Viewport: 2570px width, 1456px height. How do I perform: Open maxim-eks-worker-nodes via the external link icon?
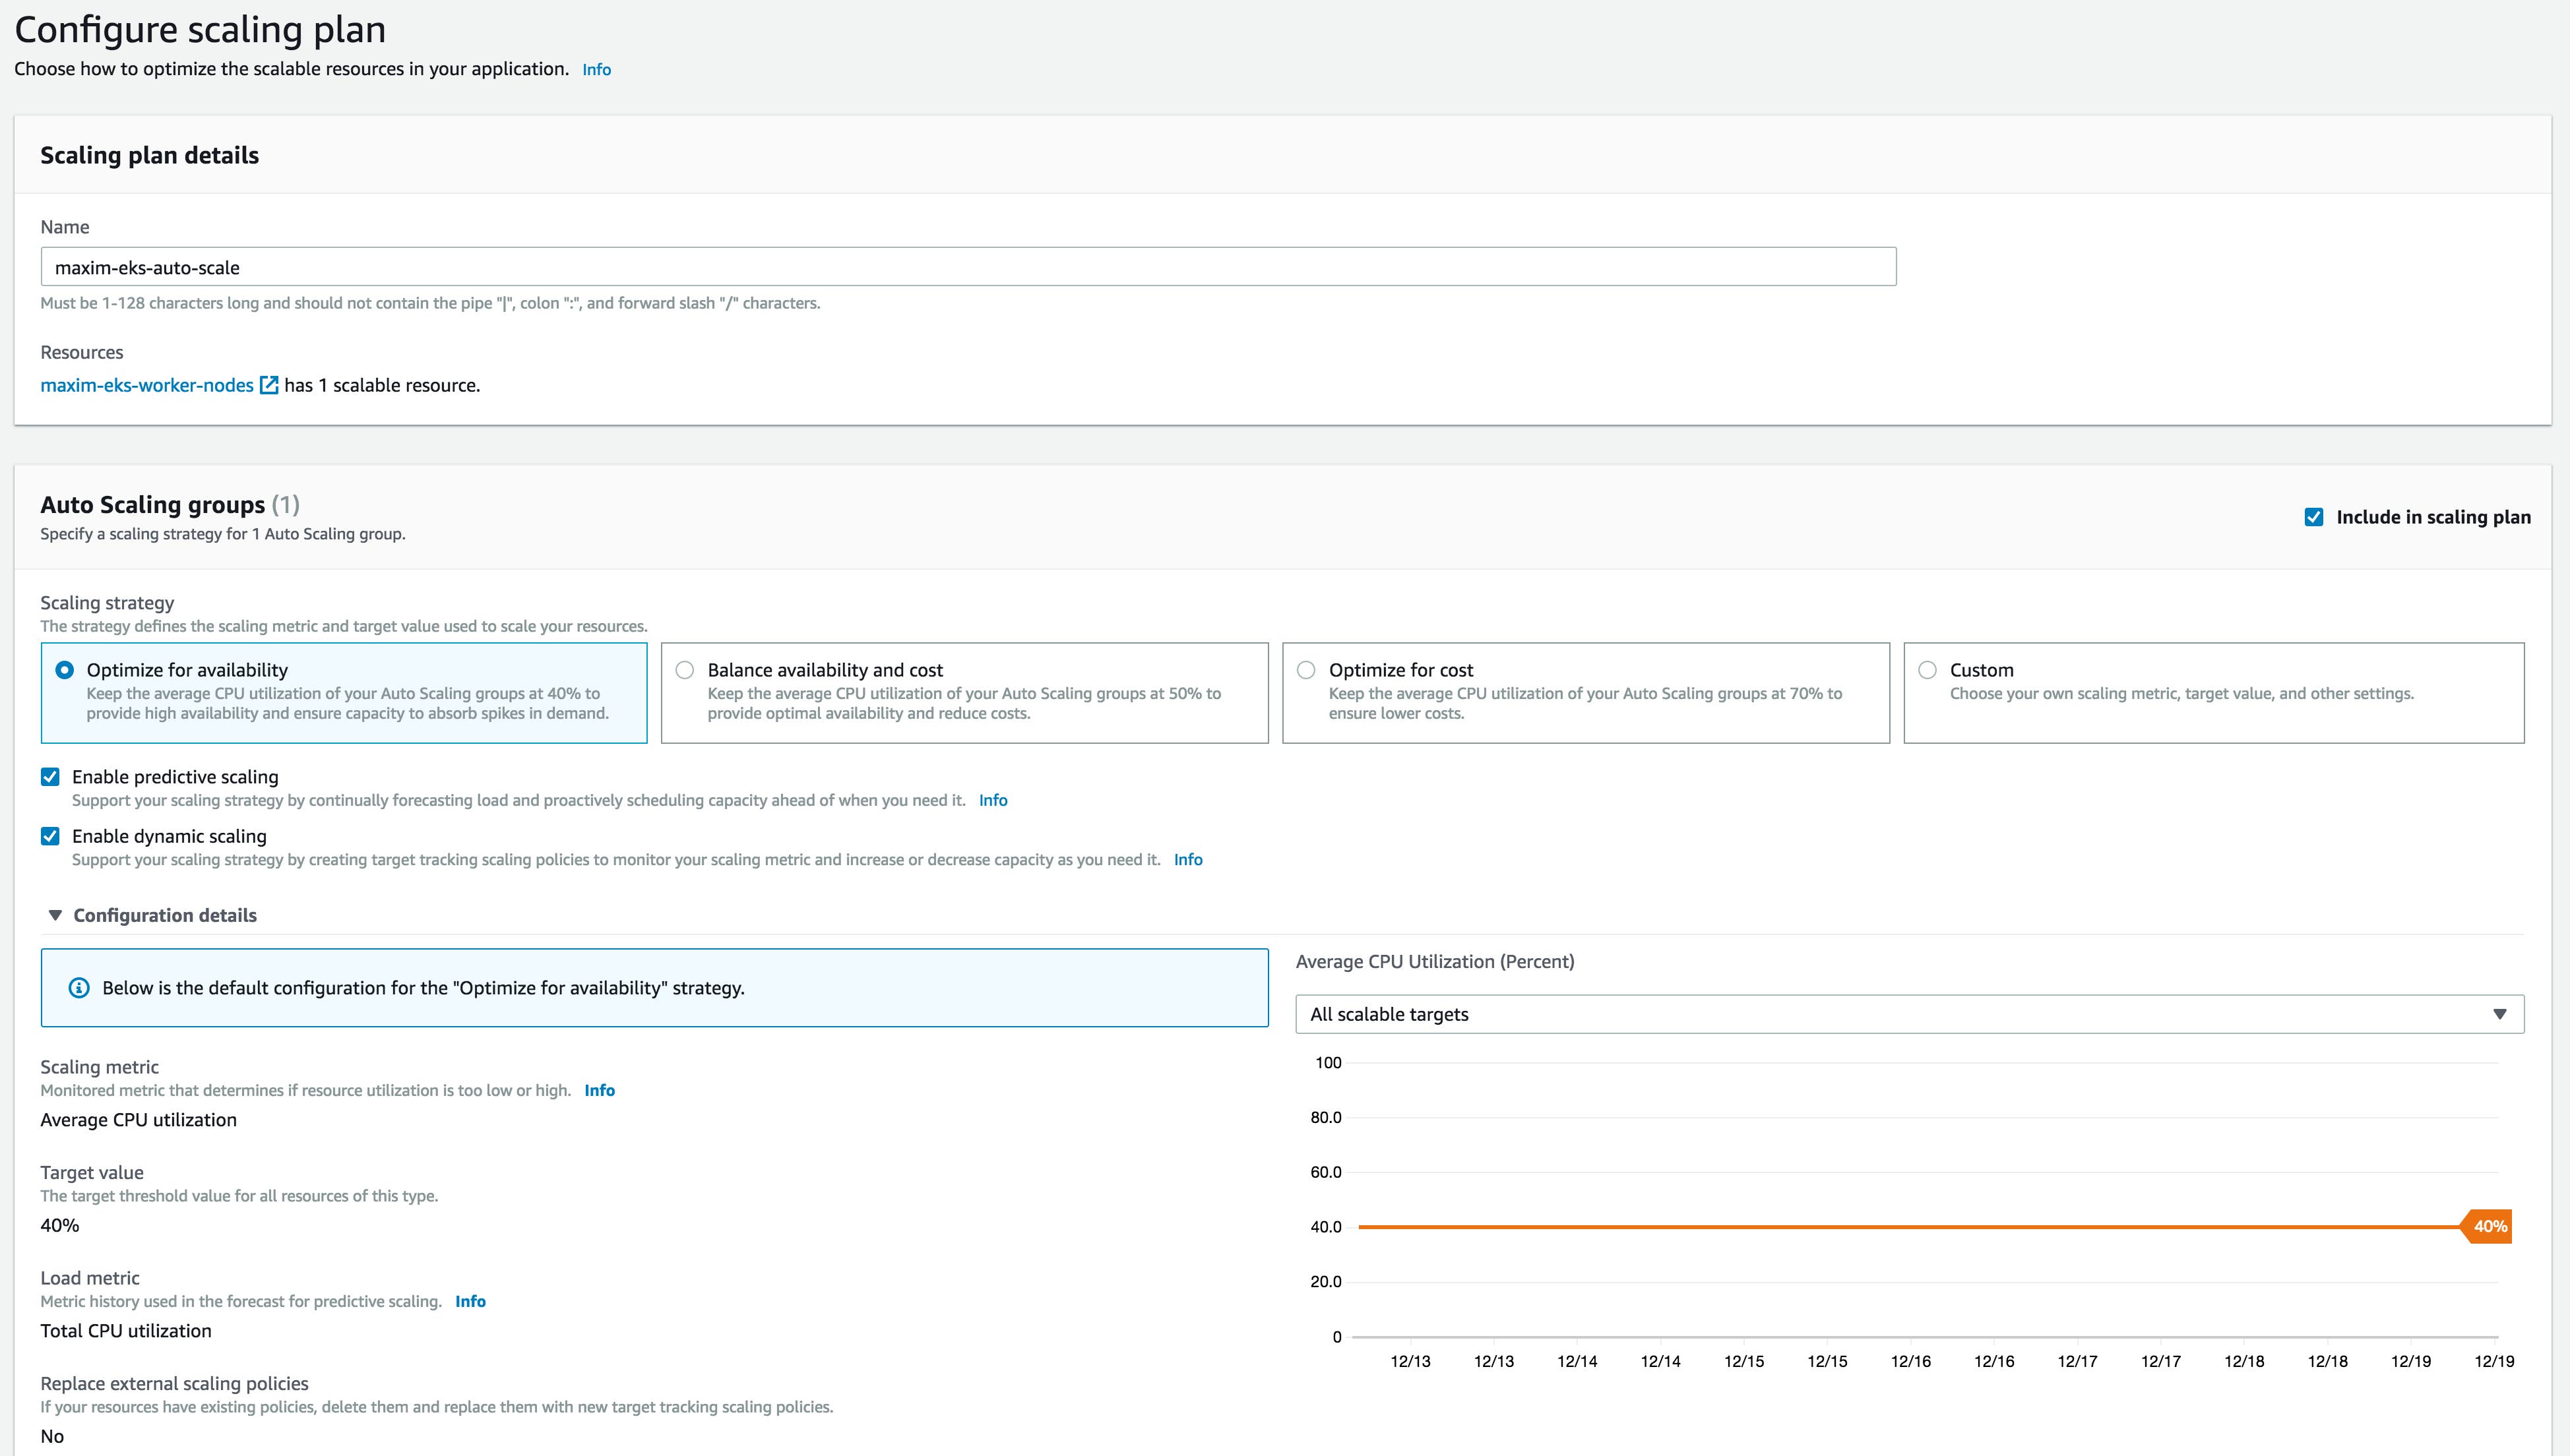point(268,384)
